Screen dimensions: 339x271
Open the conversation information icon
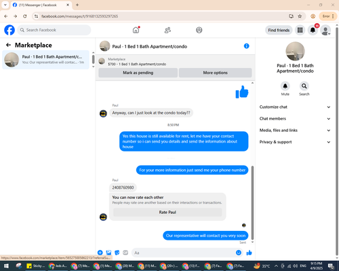246,46
